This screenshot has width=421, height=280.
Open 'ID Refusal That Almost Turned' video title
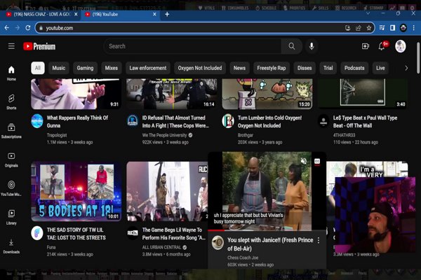175,122
